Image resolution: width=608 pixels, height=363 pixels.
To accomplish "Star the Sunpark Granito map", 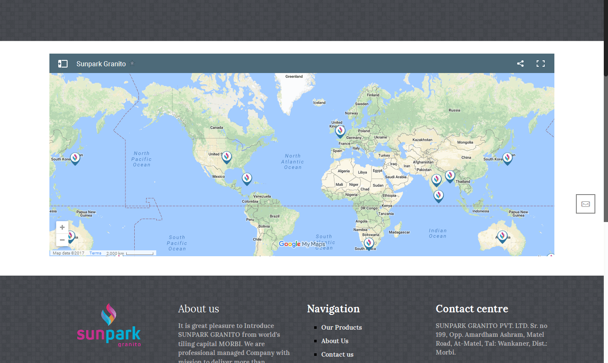I will pyautogui.click(x=132, y=63).
